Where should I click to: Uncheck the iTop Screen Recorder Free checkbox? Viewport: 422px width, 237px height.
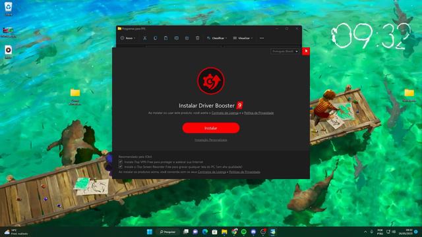click(x=120, y=167)
